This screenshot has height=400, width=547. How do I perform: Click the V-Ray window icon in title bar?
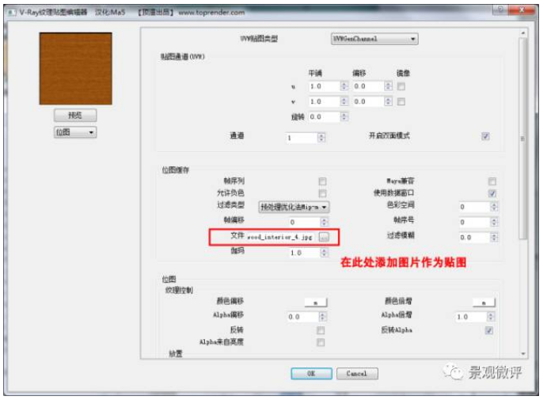click(x=10, y=12)
